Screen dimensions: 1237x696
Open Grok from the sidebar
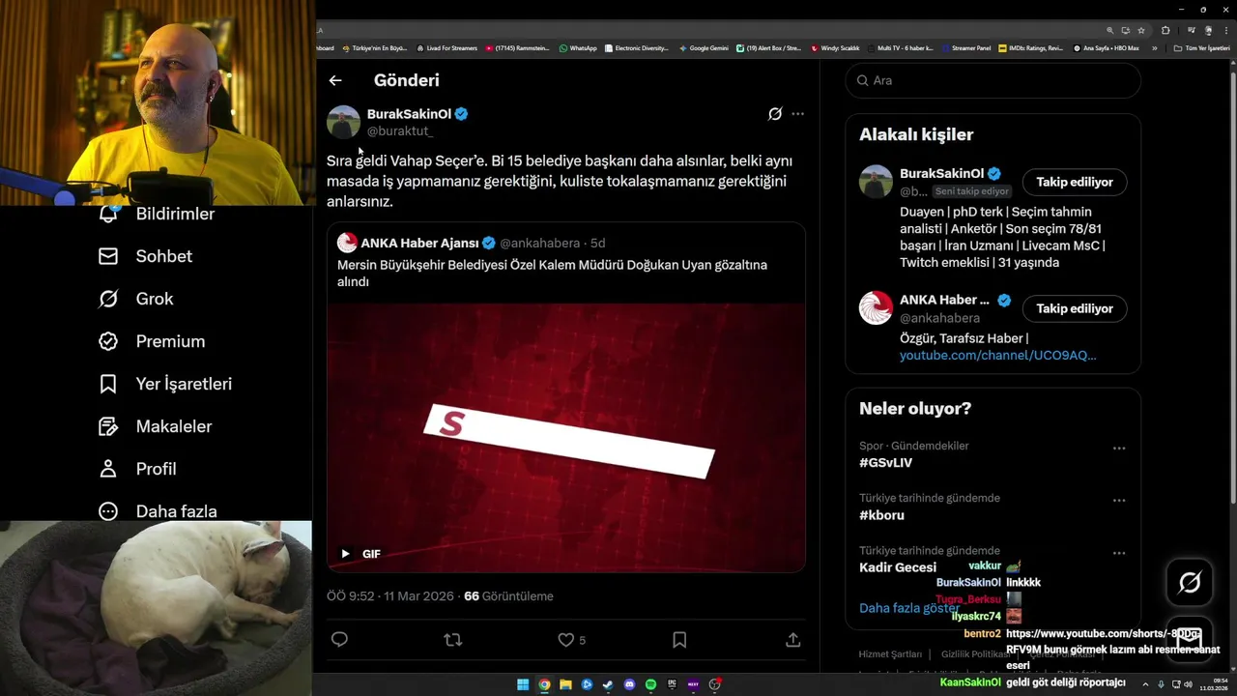(x=135, y=299)
